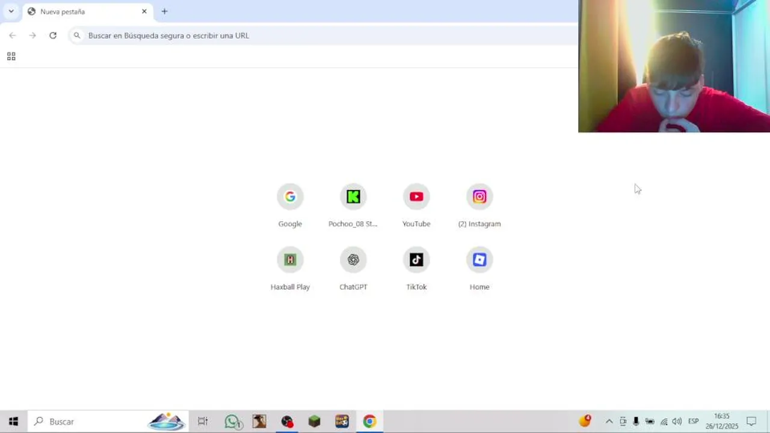Open the Windows Start menu
This screenshot has width=770, height=433.
tap(13, 422)
